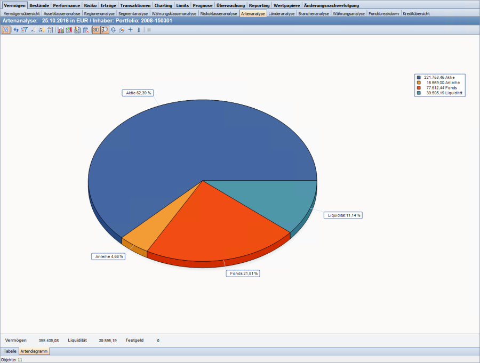Open the Fondsbreakdown tab
Image resolution: width=480 pixels, height=363 pixels.
coord(384,13)
